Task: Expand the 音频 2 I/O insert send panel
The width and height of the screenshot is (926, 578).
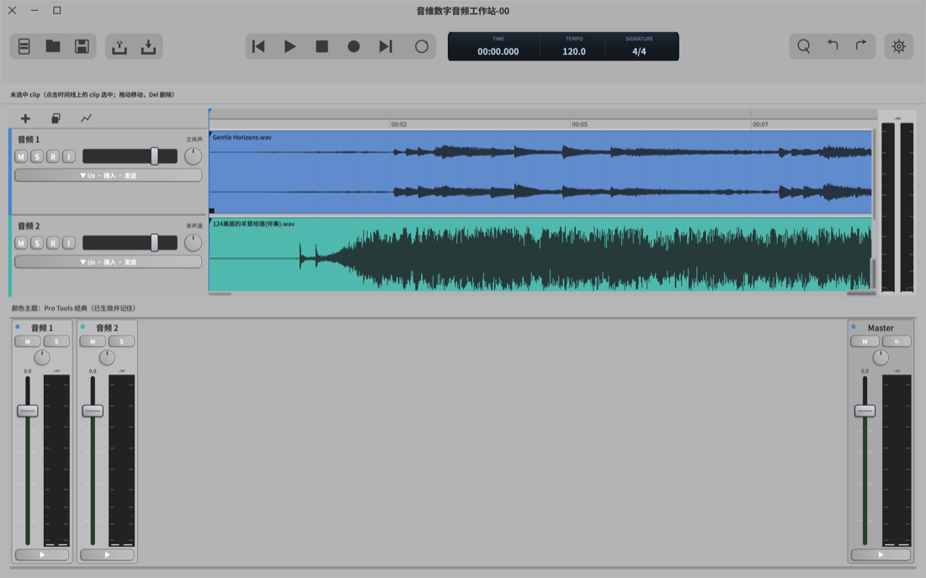Action: (108, 262)
